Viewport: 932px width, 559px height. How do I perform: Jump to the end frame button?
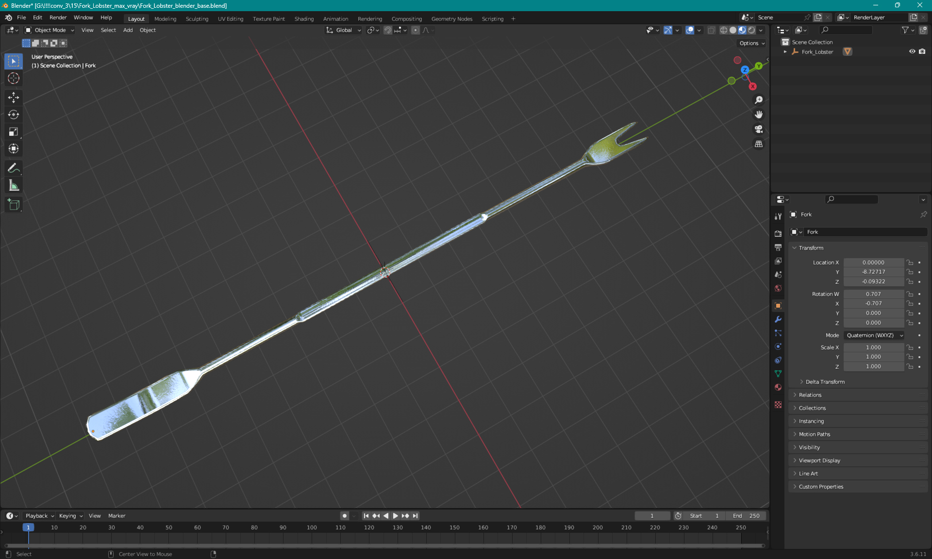[x=415, y=516]
